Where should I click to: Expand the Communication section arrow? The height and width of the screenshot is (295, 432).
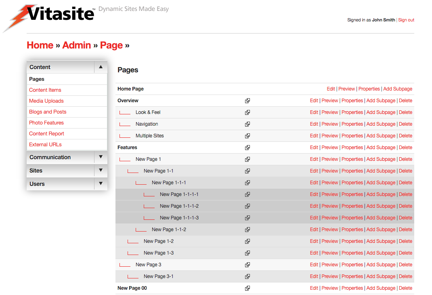[x=101, y=157]
